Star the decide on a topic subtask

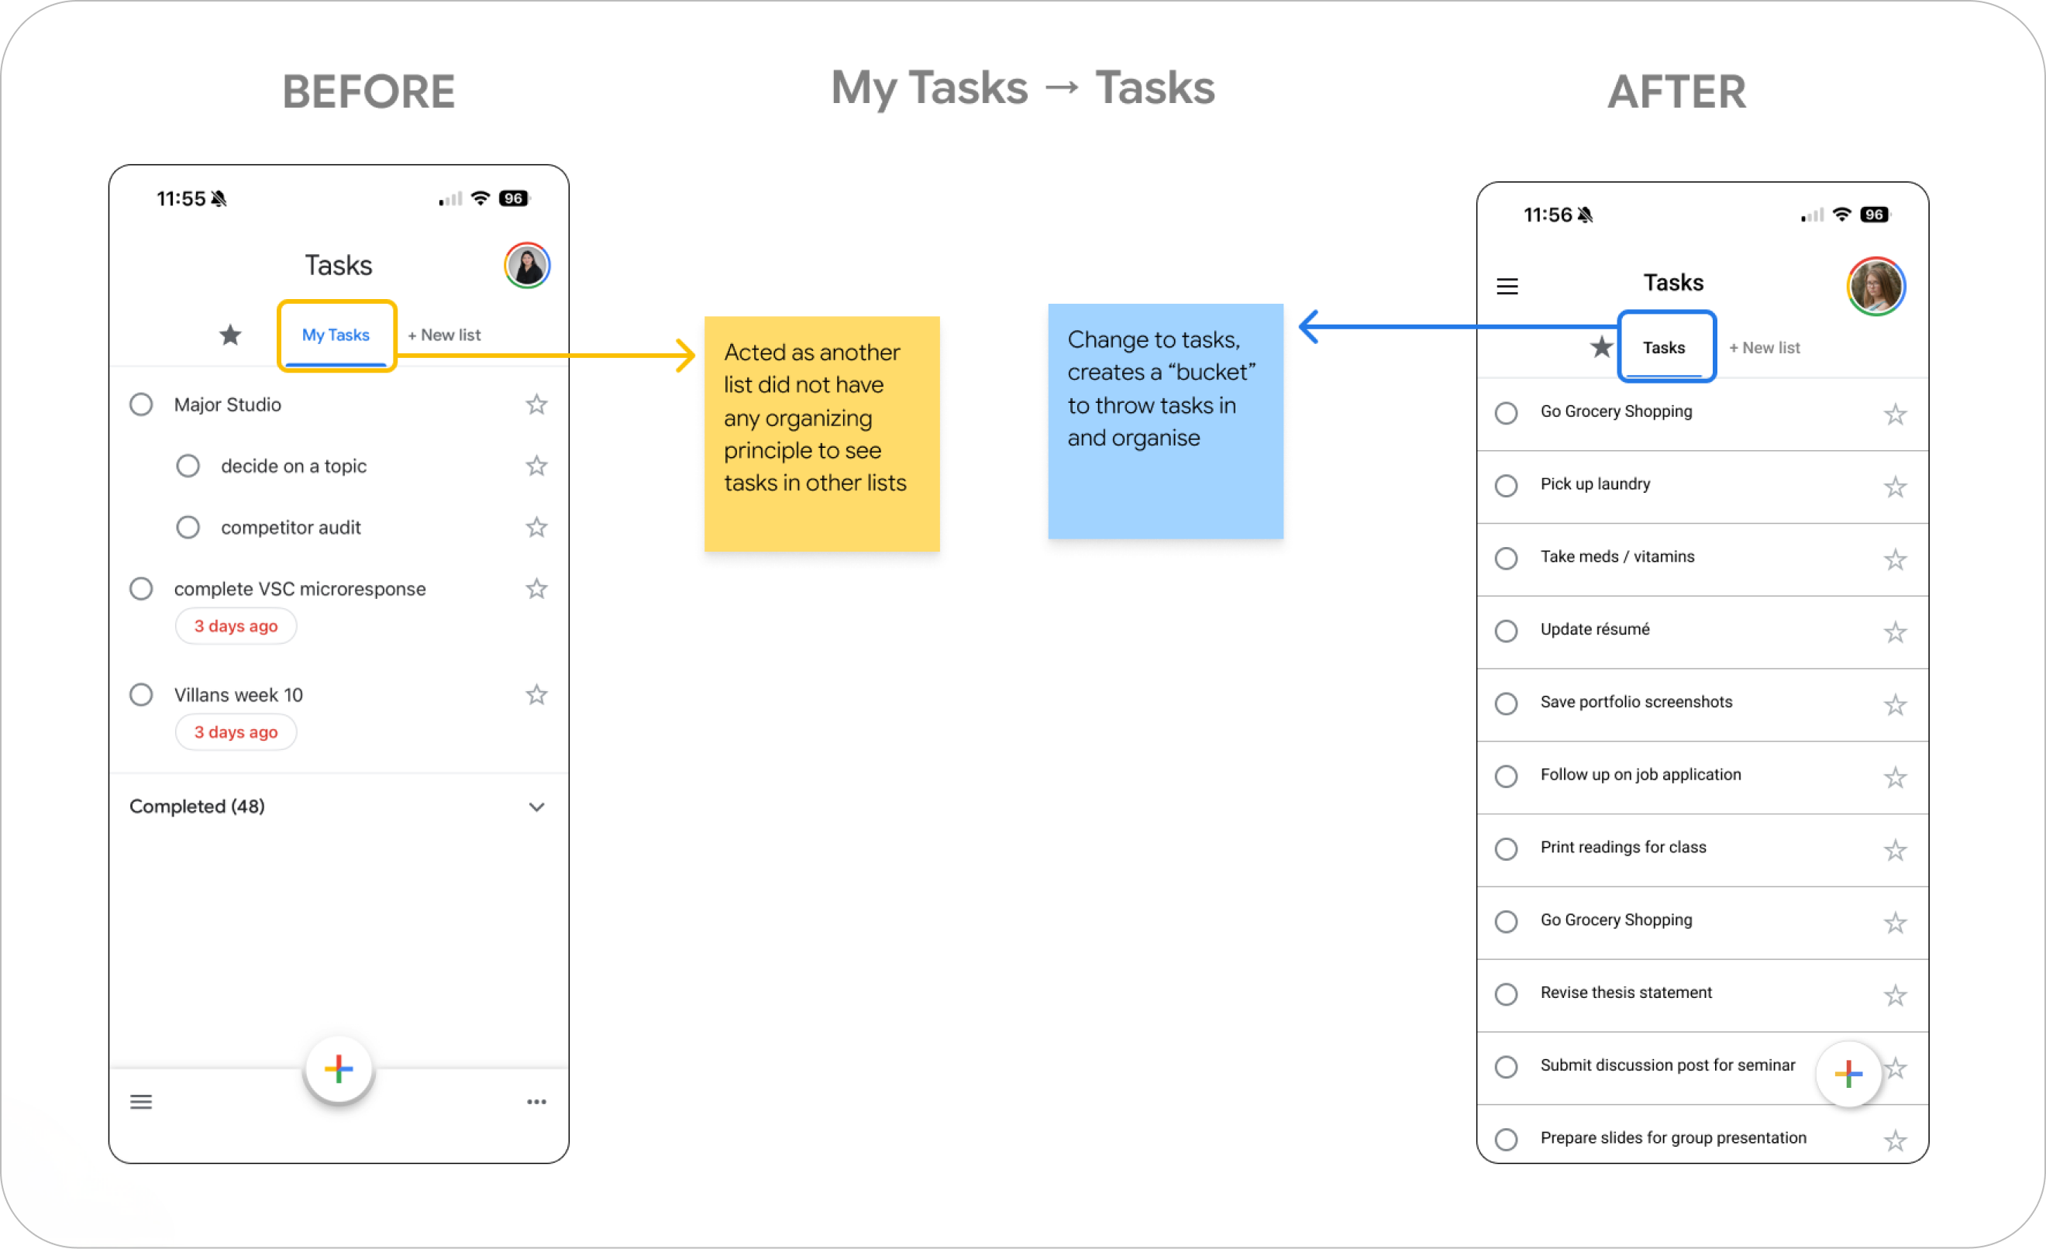pos(536,466)
